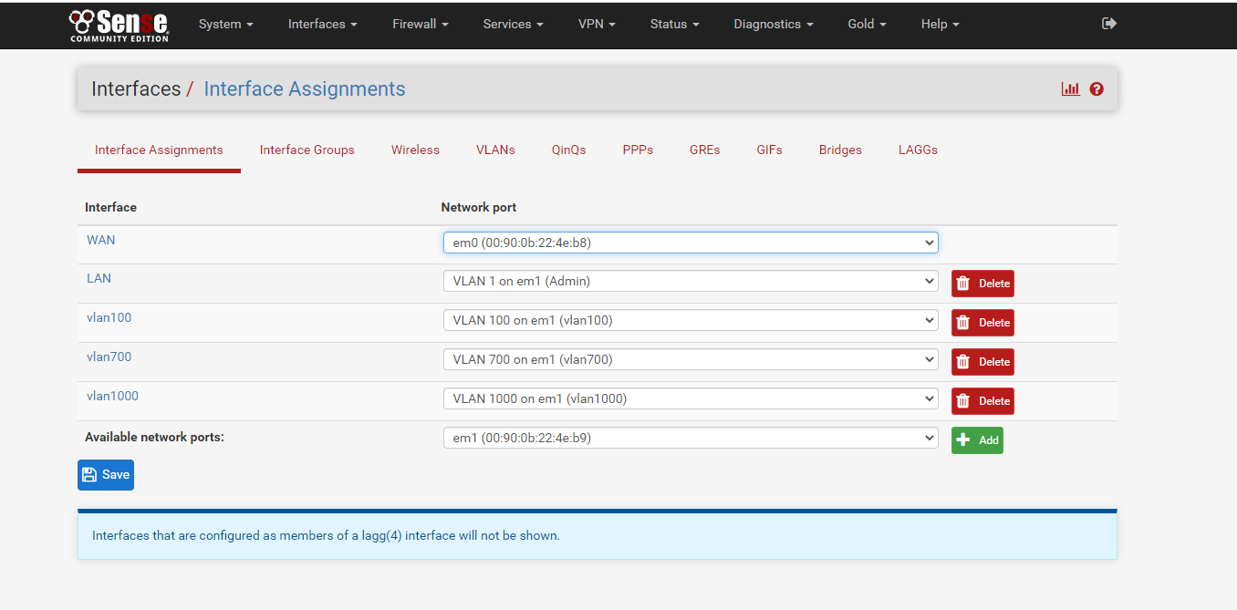
Task: Open the Diagnostics menu
Action: [x=773, y=25]
